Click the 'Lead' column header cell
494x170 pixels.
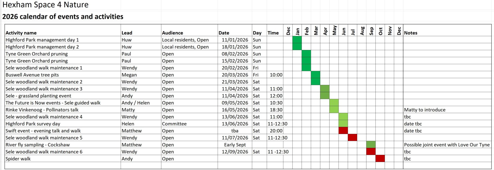[x=141, y=30]
